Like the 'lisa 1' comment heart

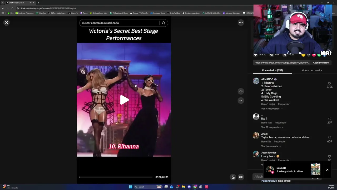329,119
